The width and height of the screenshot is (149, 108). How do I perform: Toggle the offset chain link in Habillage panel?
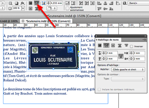(x=121, y=56)
